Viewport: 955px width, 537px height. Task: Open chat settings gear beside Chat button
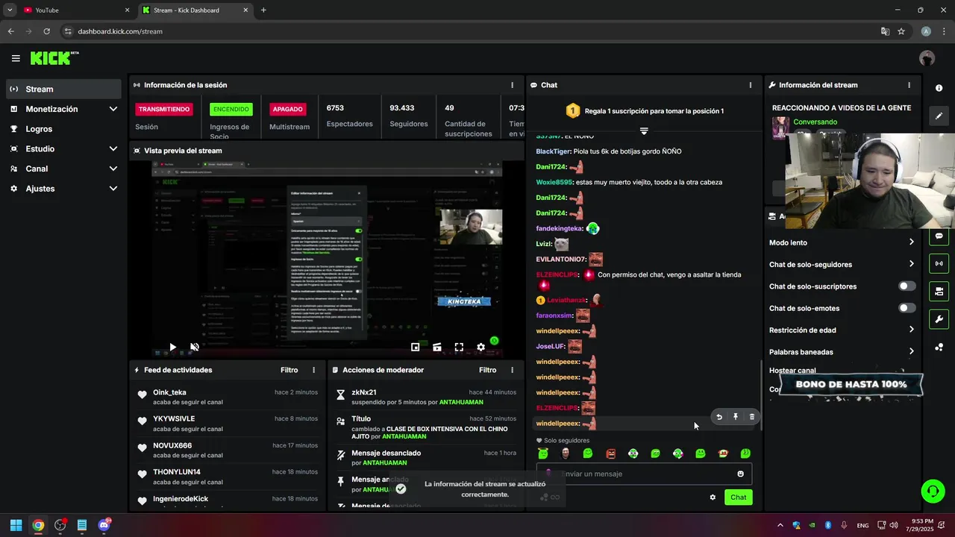point(713,497)
